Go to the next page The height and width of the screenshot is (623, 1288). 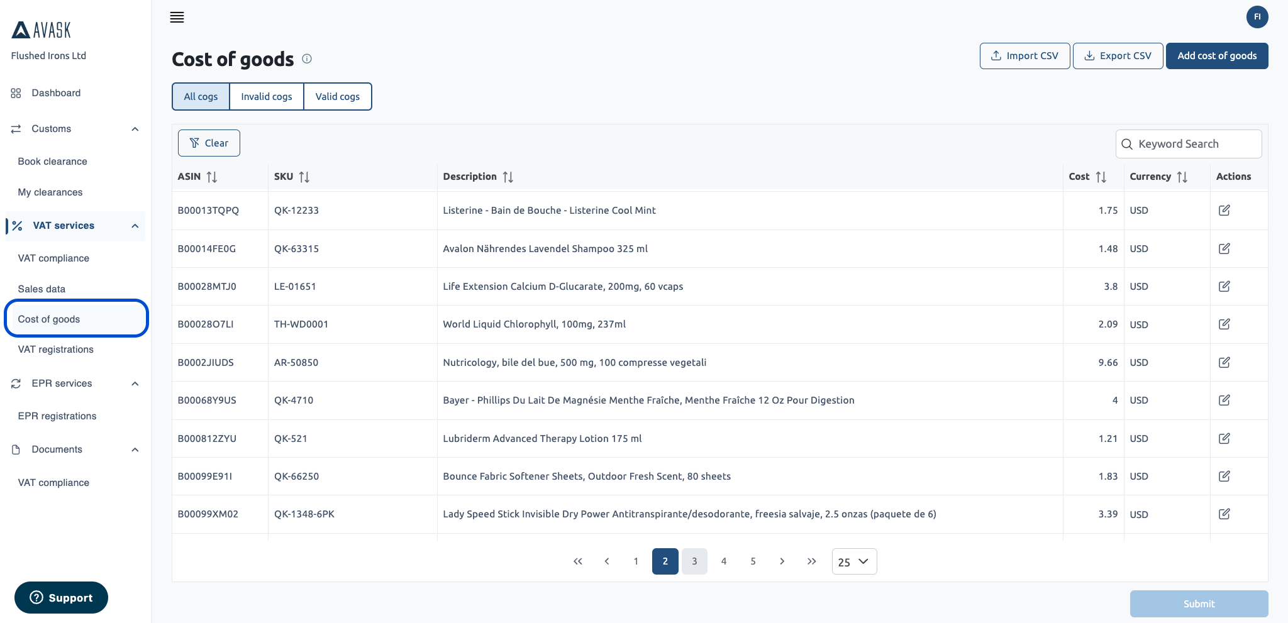click(x=782, y=561)
